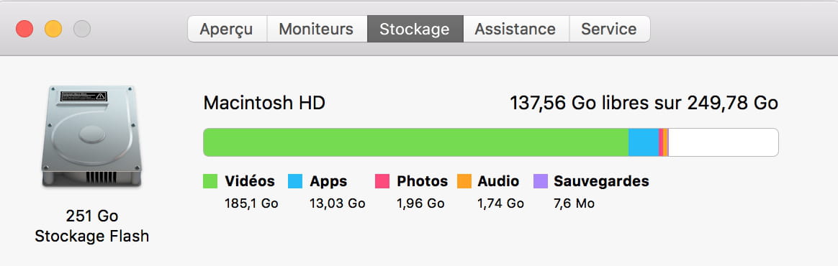Click the green Vidéos segment of storage bar
The width and height of the screenshot is (838, 266).
point(416,142)
